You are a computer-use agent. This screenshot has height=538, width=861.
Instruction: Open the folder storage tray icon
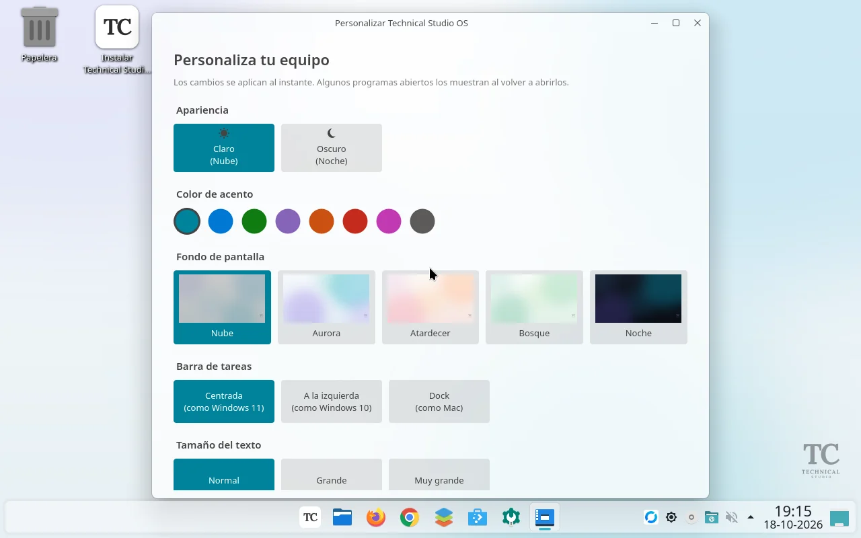point(711,517)
